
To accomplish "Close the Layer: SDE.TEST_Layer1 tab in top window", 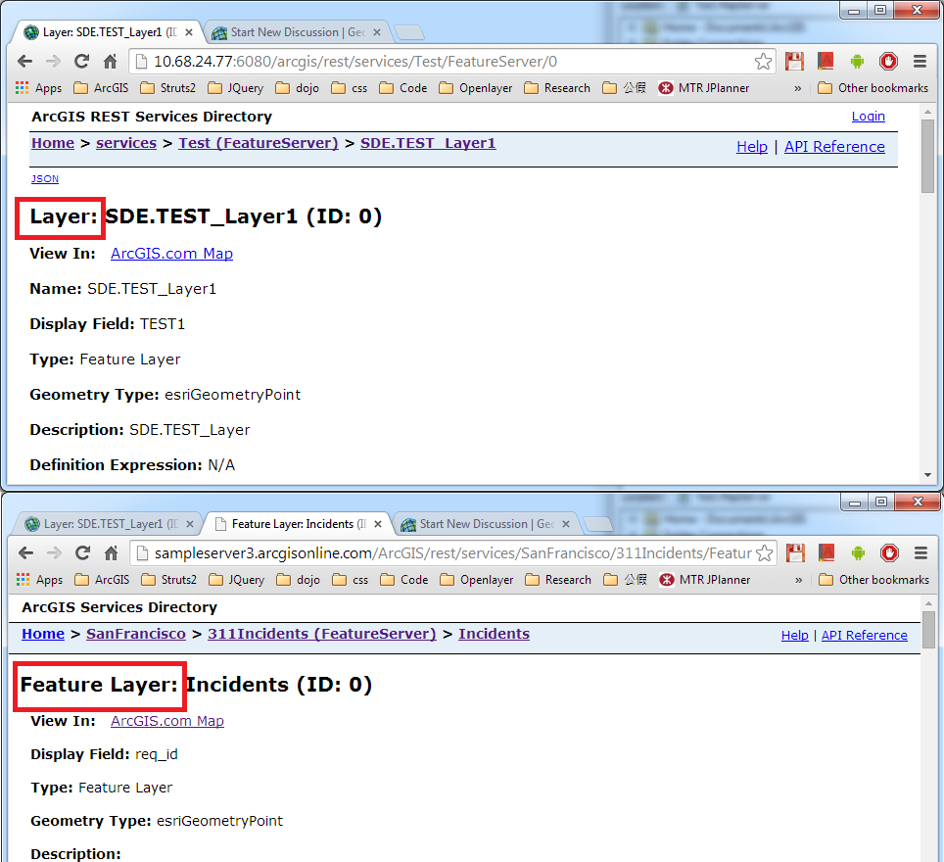I will (x=189, y=32).
